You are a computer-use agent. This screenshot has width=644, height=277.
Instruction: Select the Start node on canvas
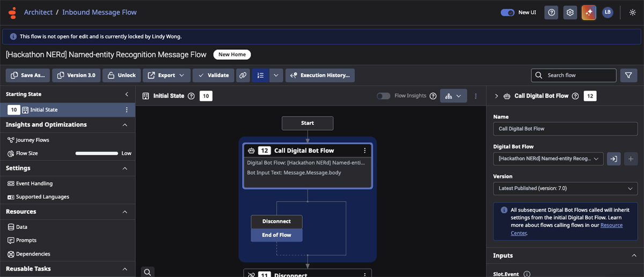coord(308,123)
